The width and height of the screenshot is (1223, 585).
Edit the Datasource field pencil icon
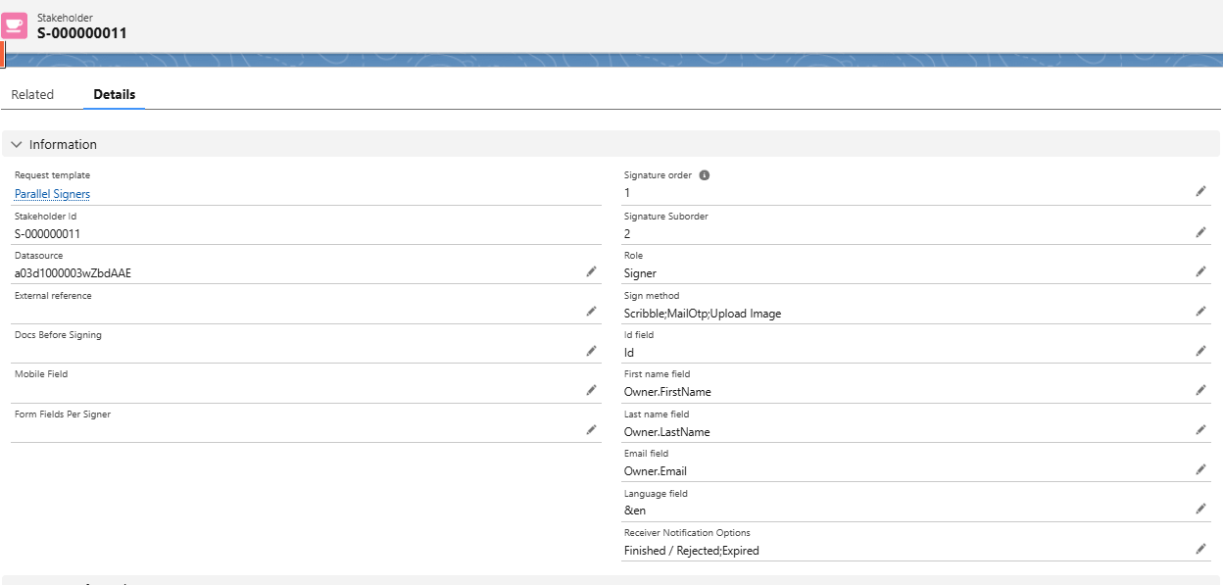591,271
